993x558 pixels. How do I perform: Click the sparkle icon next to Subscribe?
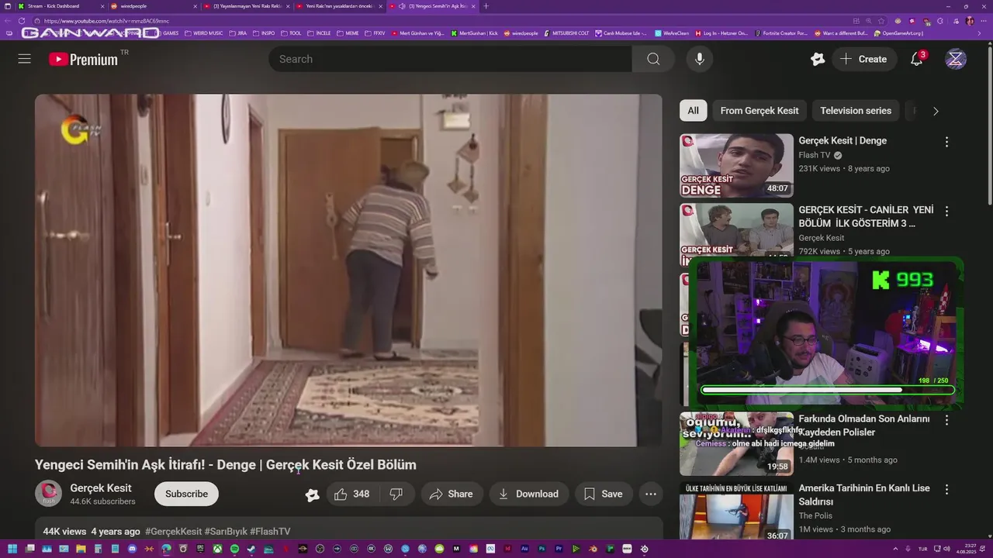pyautogui.click(x=312, y=494)
